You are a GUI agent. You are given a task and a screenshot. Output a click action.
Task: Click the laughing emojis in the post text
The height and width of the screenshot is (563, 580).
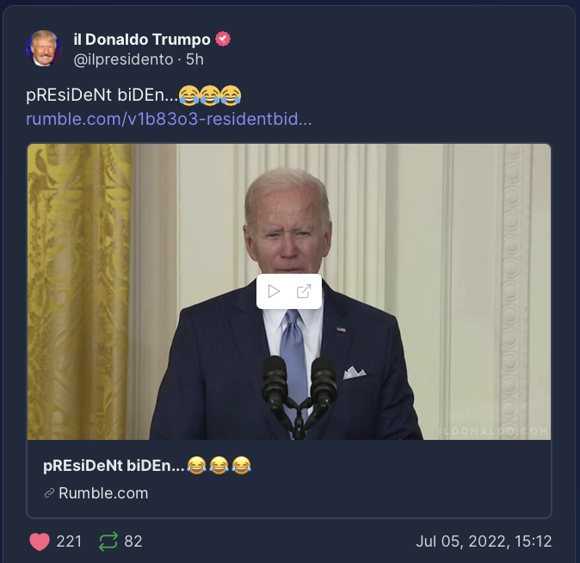click(210, 96)
